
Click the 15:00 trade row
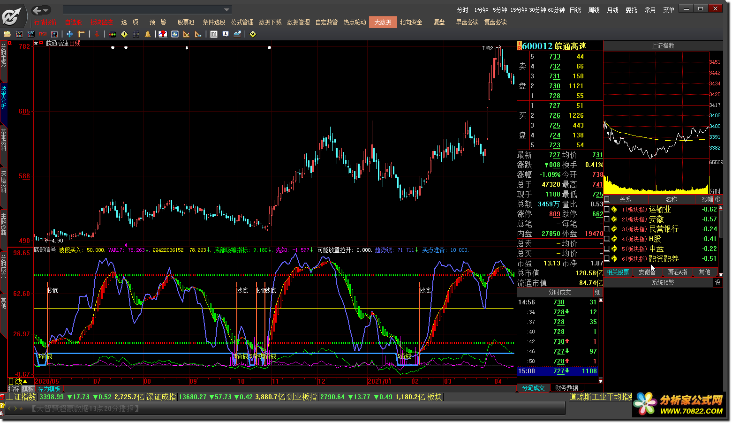tap(558, 371)
